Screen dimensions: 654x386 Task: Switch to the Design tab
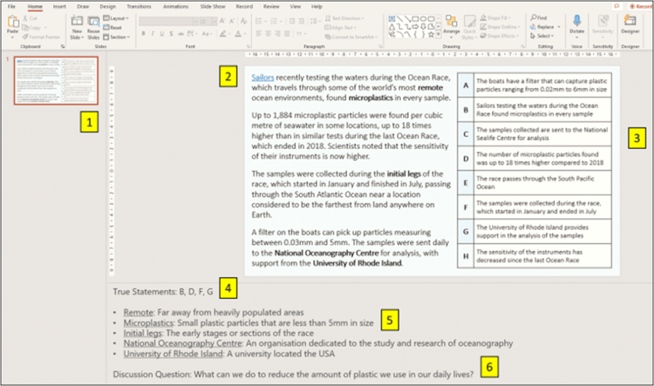point(107,6)
